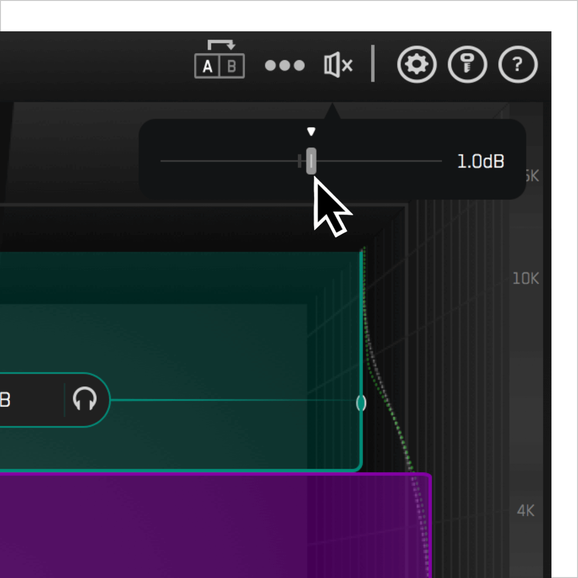578x578 pixels.
Task: Open help with the question mark icon
Action: click(518, 65)
